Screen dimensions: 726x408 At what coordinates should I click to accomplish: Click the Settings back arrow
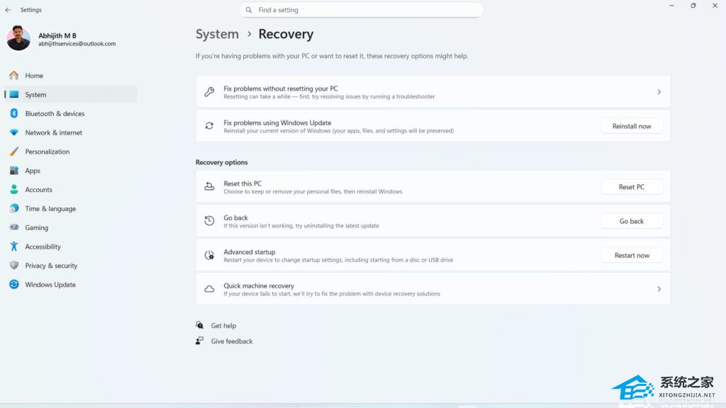pos(8,10)
